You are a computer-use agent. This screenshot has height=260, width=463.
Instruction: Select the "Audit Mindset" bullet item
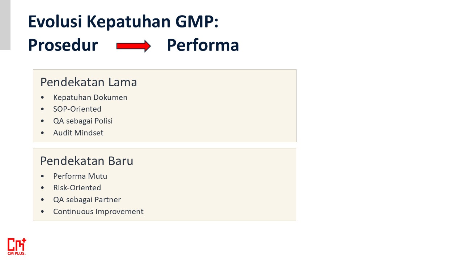[x=78, y=133]
